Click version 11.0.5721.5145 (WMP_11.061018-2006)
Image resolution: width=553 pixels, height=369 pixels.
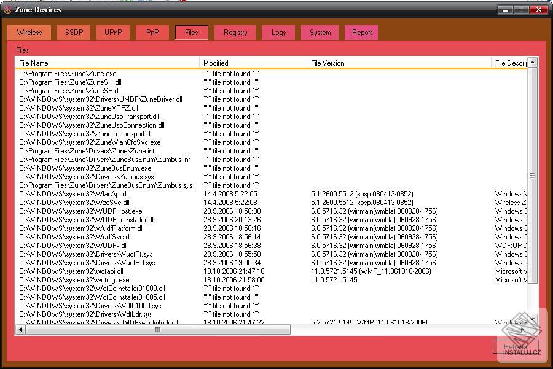371,271
